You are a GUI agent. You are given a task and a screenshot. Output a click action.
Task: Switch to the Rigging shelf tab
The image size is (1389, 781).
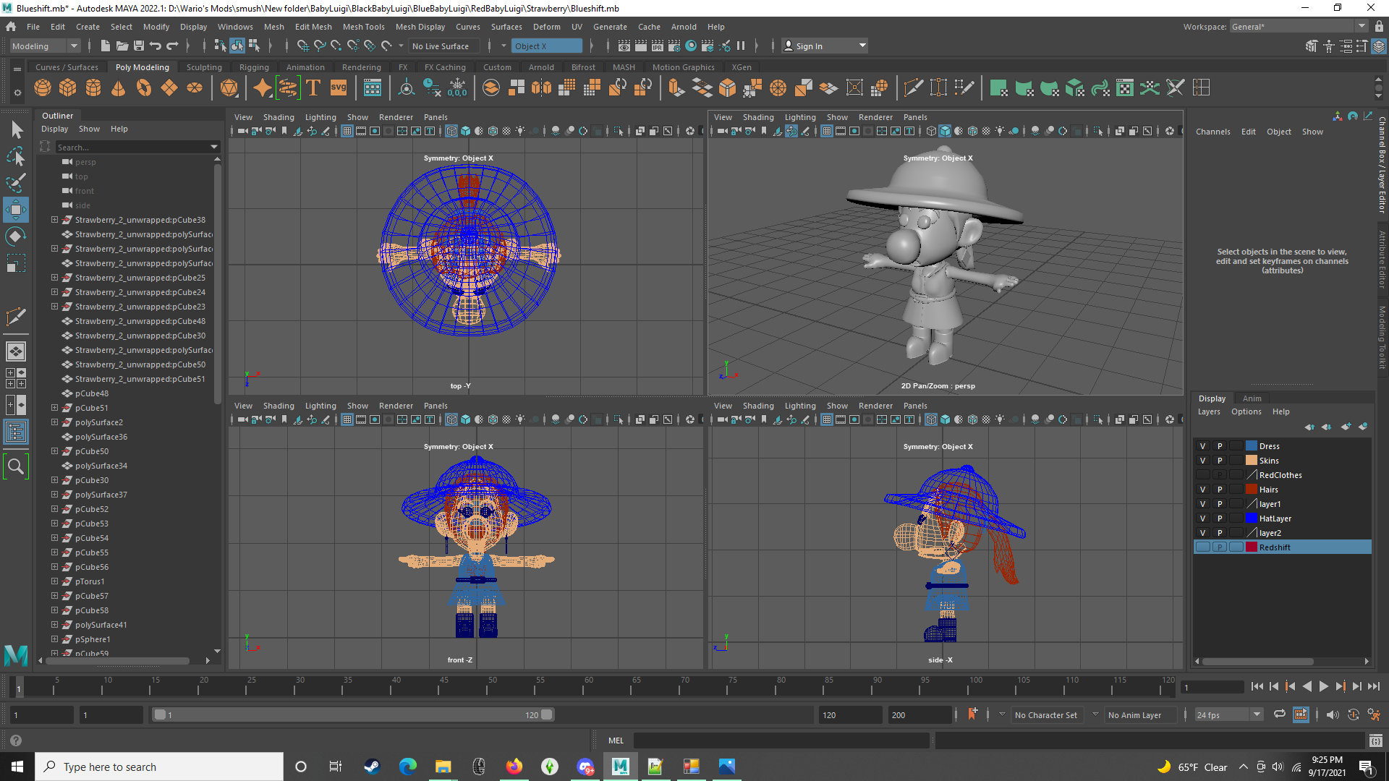point(254,67)
